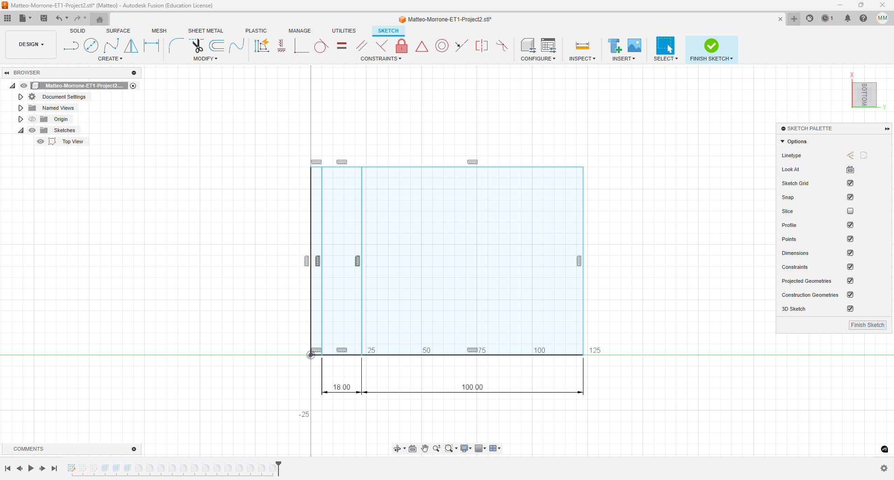The image size is (894, 480).
Task: Open the CONSTRAINTS dropdown menu
Action: 380,59
